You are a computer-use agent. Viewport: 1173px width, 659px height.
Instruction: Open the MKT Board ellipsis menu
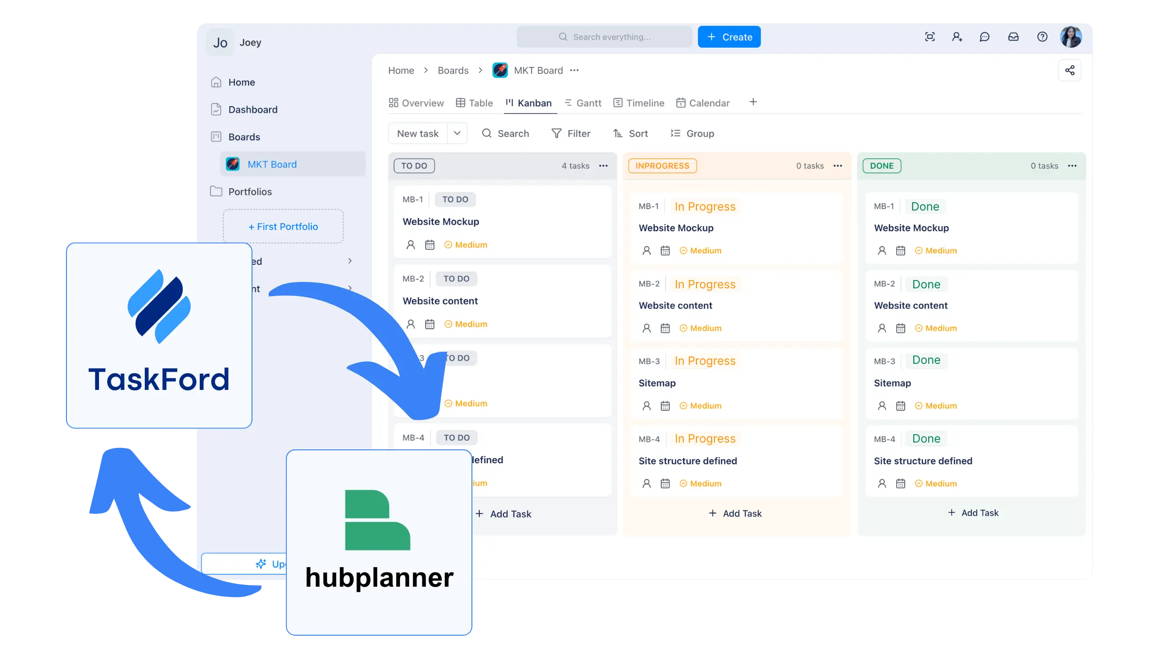coord(574,70)
